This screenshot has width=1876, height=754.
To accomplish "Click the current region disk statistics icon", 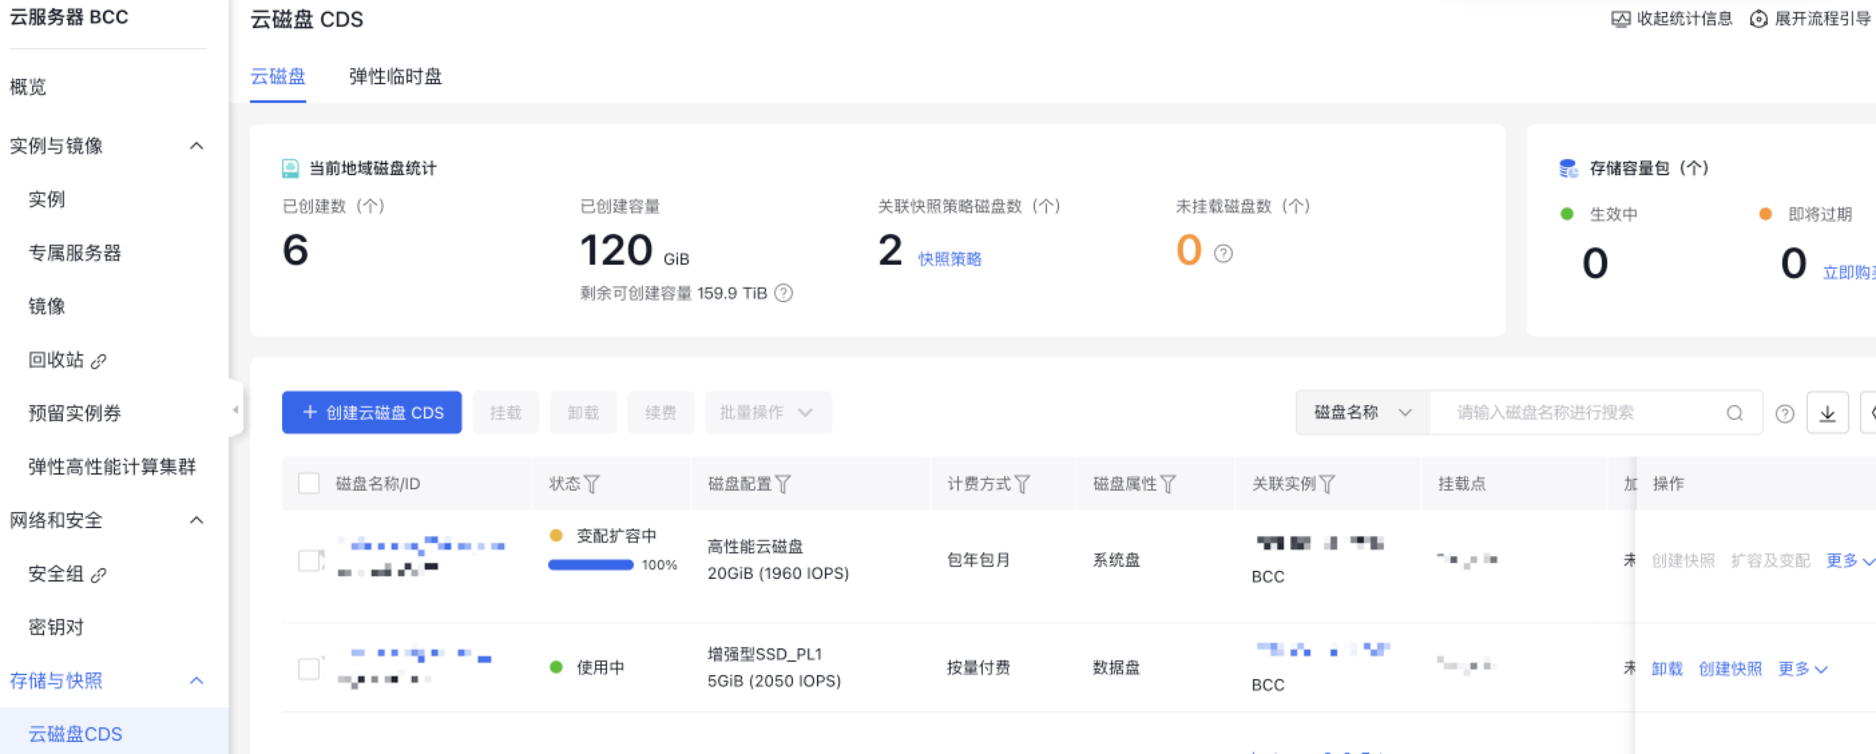I will pos(291,168).
